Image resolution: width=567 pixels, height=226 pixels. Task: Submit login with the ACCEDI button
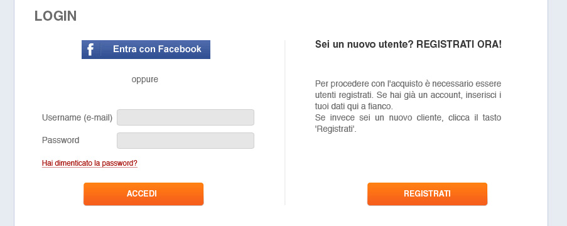pos(144,194)
